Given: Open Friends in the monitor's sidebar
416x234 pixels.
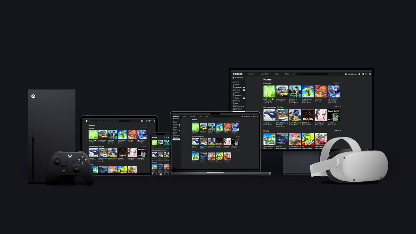Looking at the screenshot, I should coord(236,90).
